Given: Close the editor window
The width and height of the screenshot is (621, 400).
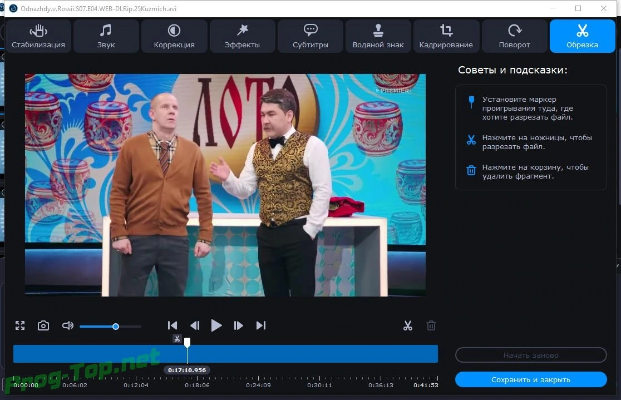Looking at the screenshot, I should (x=604, y=8).
